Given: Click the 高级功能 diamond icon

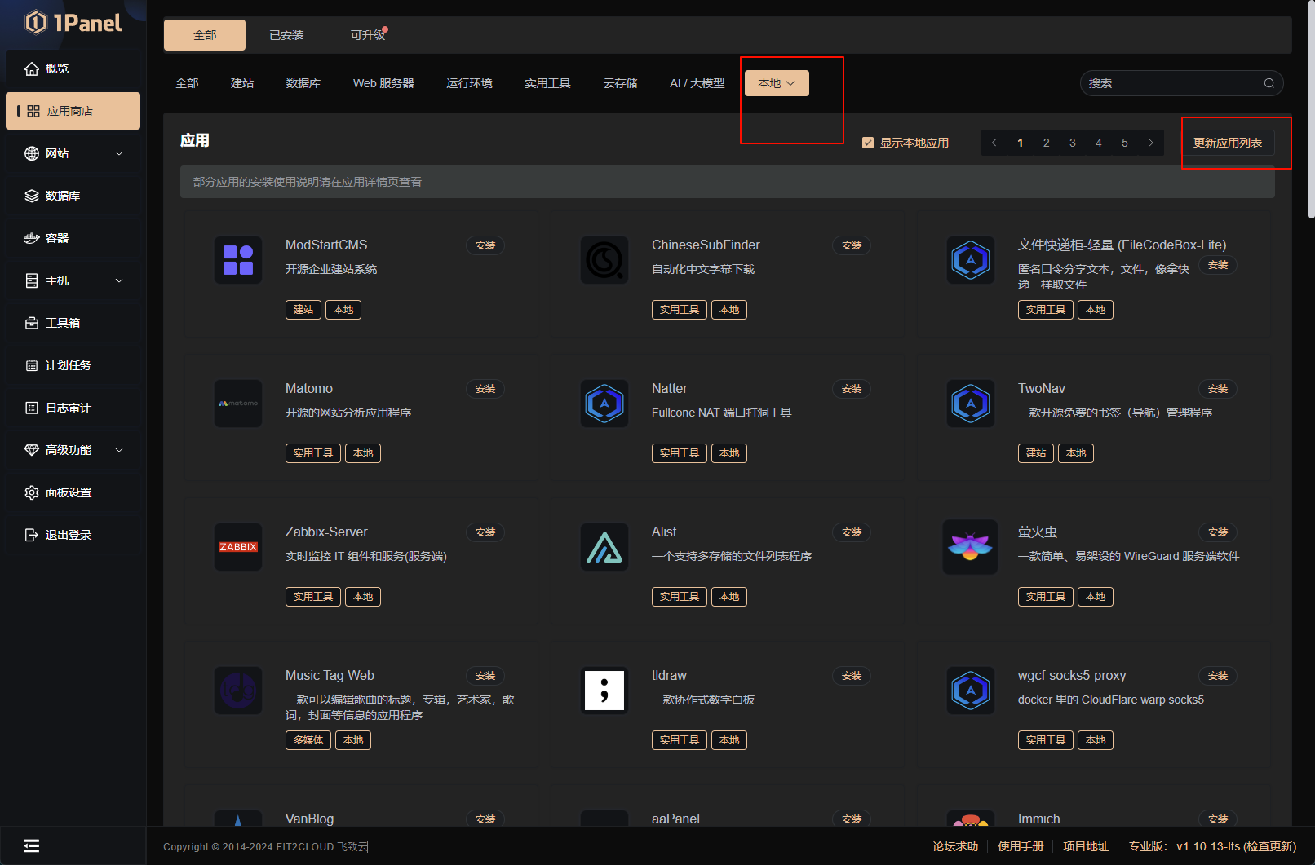Looking at the screenshot, I should tap(32, 450).
